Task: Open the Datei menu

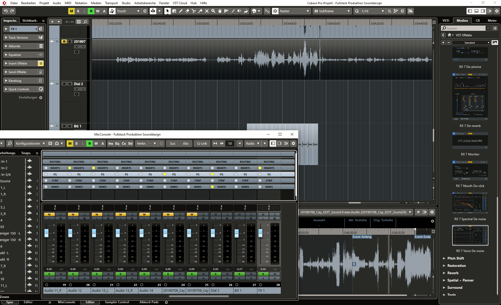Action: point(14,3)
